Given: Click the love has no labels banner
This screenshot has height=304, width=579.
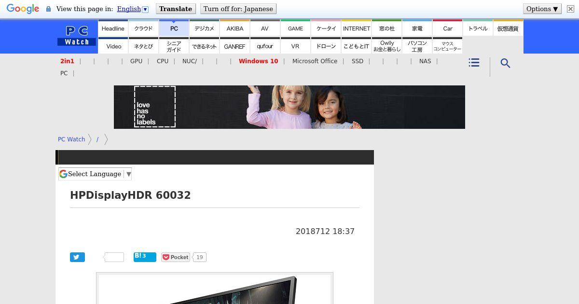Looking at the screenshot, I should (289, 107).
